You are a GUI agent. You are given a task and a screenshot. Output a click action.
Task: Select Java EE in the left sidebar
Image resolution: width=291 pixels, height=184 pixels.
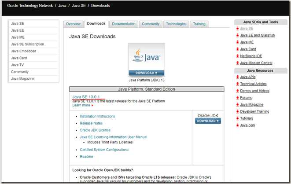point(34,30)
